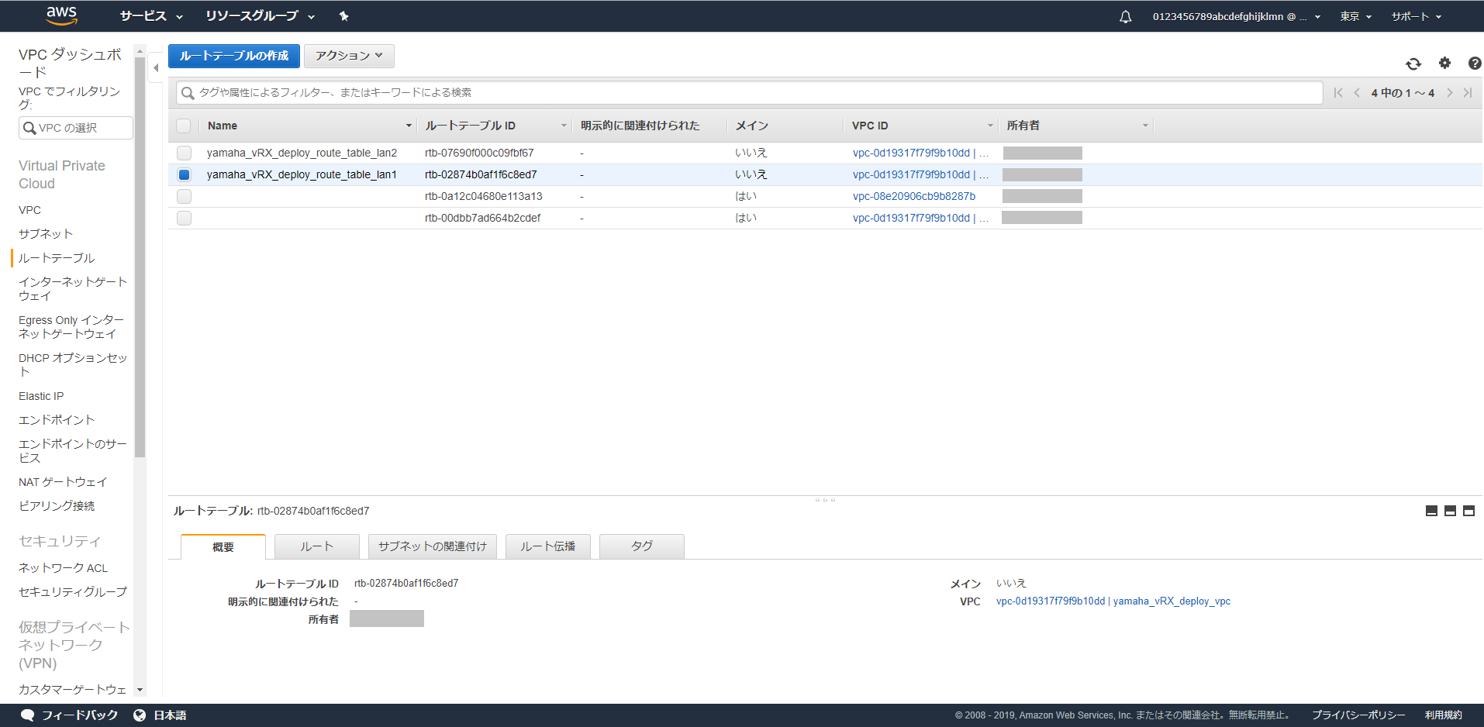This screenshot has height=727, width=1484.
Task: Open the 東京 region selector
Action: click(1355, 16)
